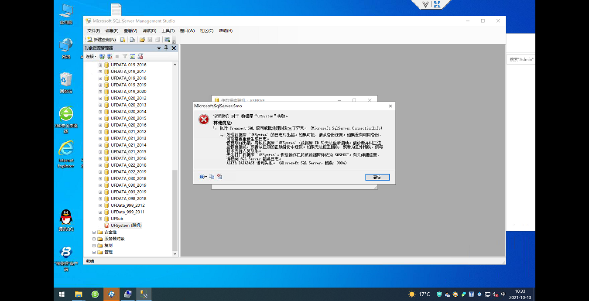Click the show technical details icon in dialog
The width and height of the screenshot is (589, 301).
(219, 177)
